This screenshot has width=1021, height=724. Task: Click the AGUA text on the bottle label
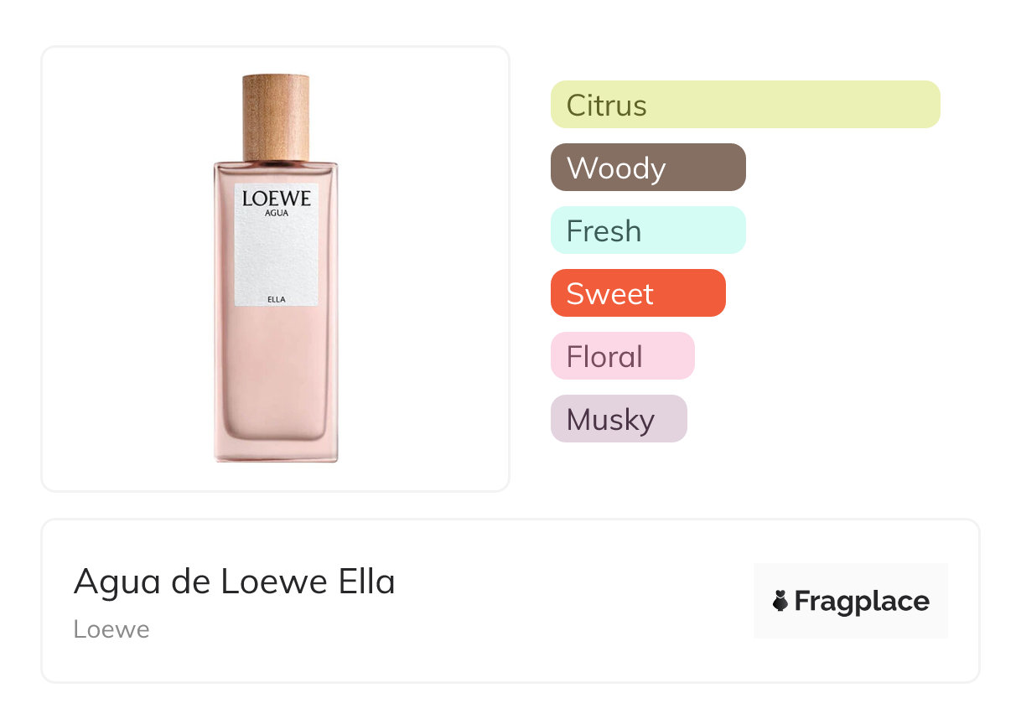[x=277, y=214]
